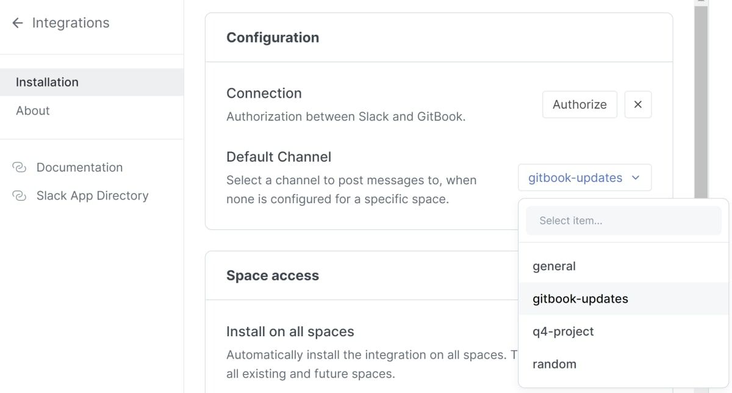Image resolution: width=732 pixels, height=393 pixels.
Task: Click the back arrow to leave Integrations
Action: click(17, 23)
